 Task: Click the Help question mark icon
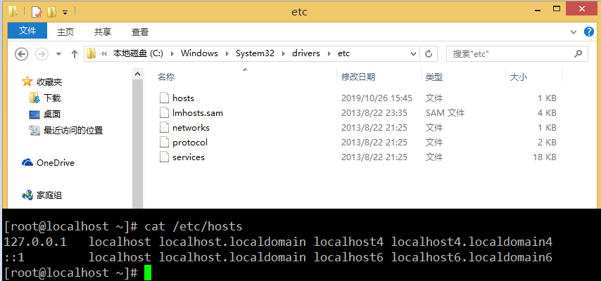point(588,32)
